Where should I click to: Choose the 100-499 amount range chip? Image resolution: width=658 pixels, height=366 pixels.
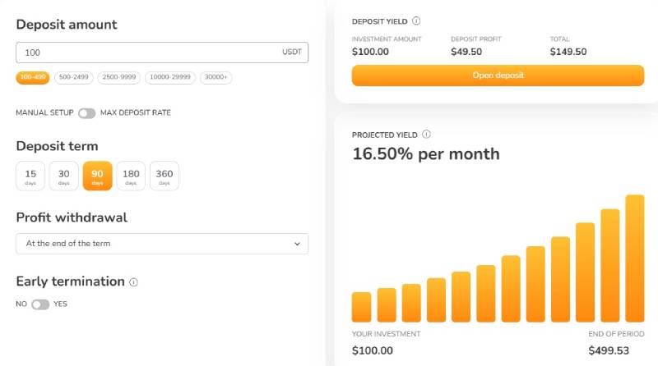point(33,77)
